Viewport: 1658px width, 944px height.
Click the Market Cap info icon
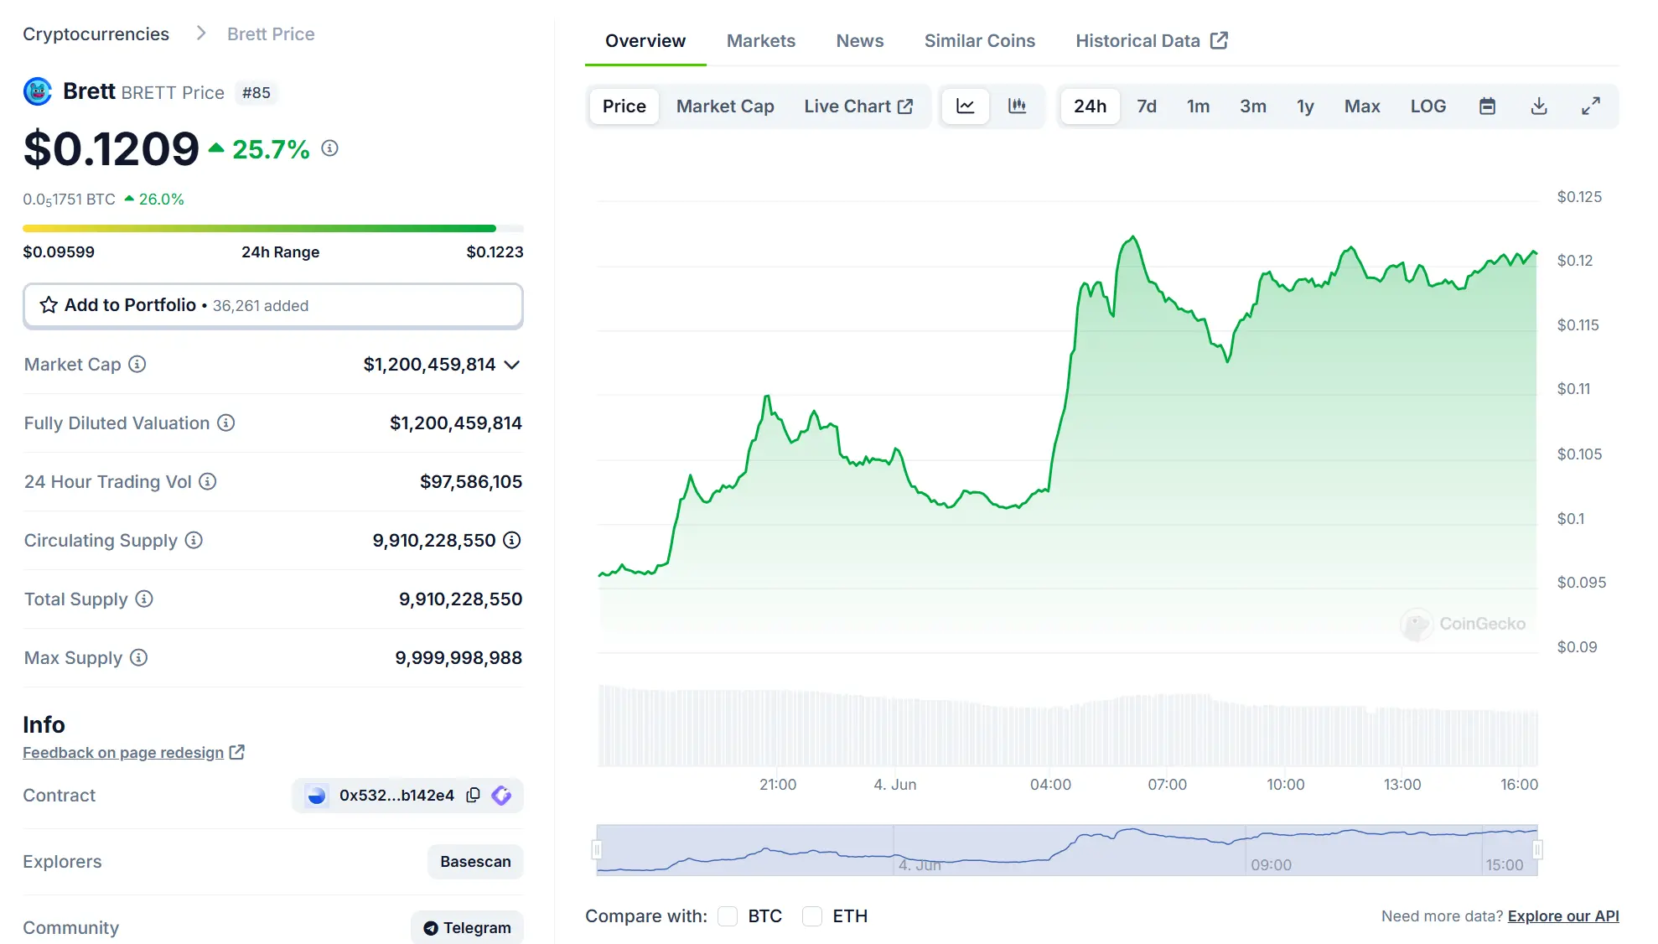coord(137,364)
